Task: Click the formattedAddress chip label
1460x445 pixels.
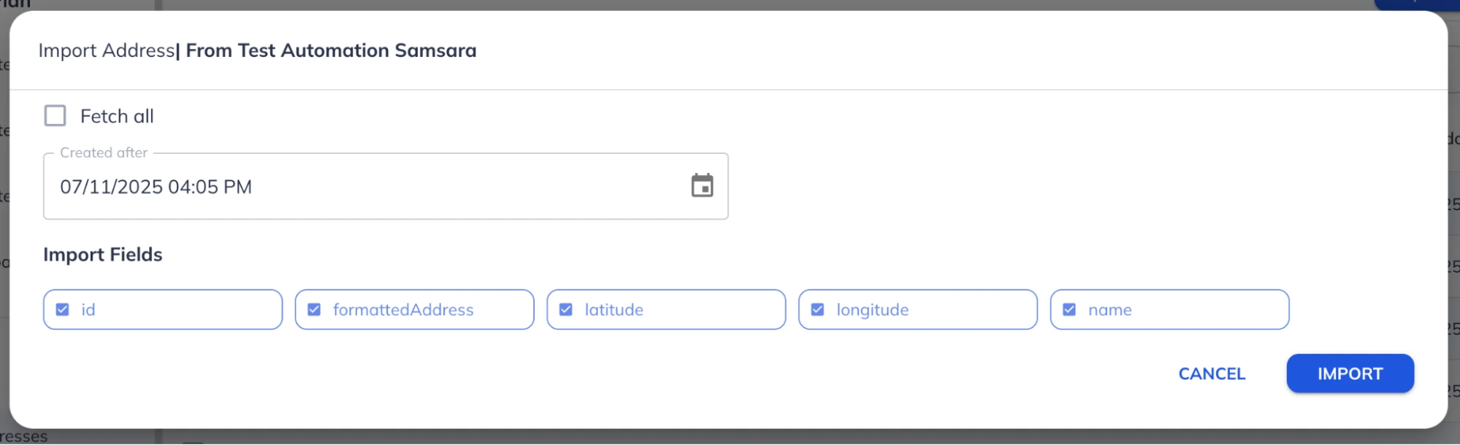Action: [403, 310]
